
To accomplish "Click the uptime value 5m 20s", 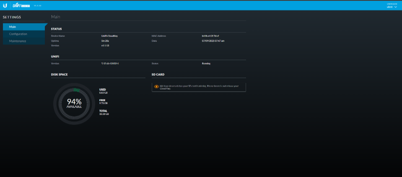I will [x=105, y=41].
